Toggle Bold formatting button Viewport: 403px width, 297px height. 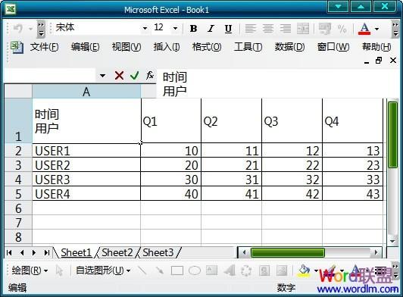click(x=193, y=29)
